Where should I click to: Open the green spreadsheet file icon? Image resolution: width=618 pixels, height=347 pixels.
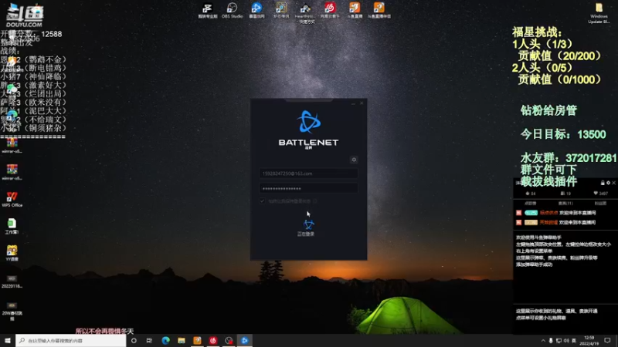(12, 226)
